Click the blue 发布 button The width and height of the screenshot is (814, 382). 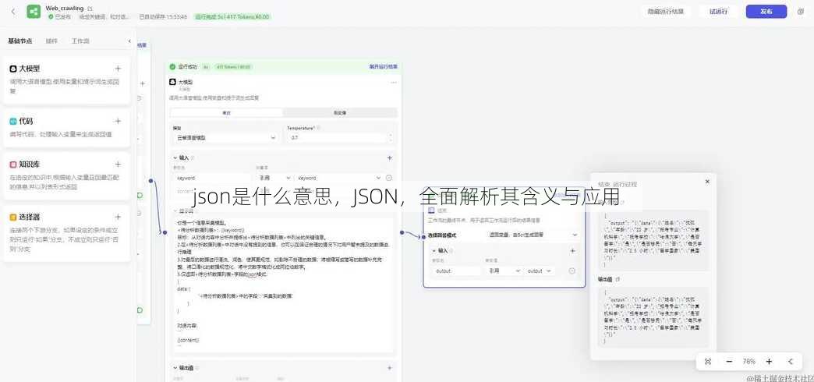click(x=766, y=12)
